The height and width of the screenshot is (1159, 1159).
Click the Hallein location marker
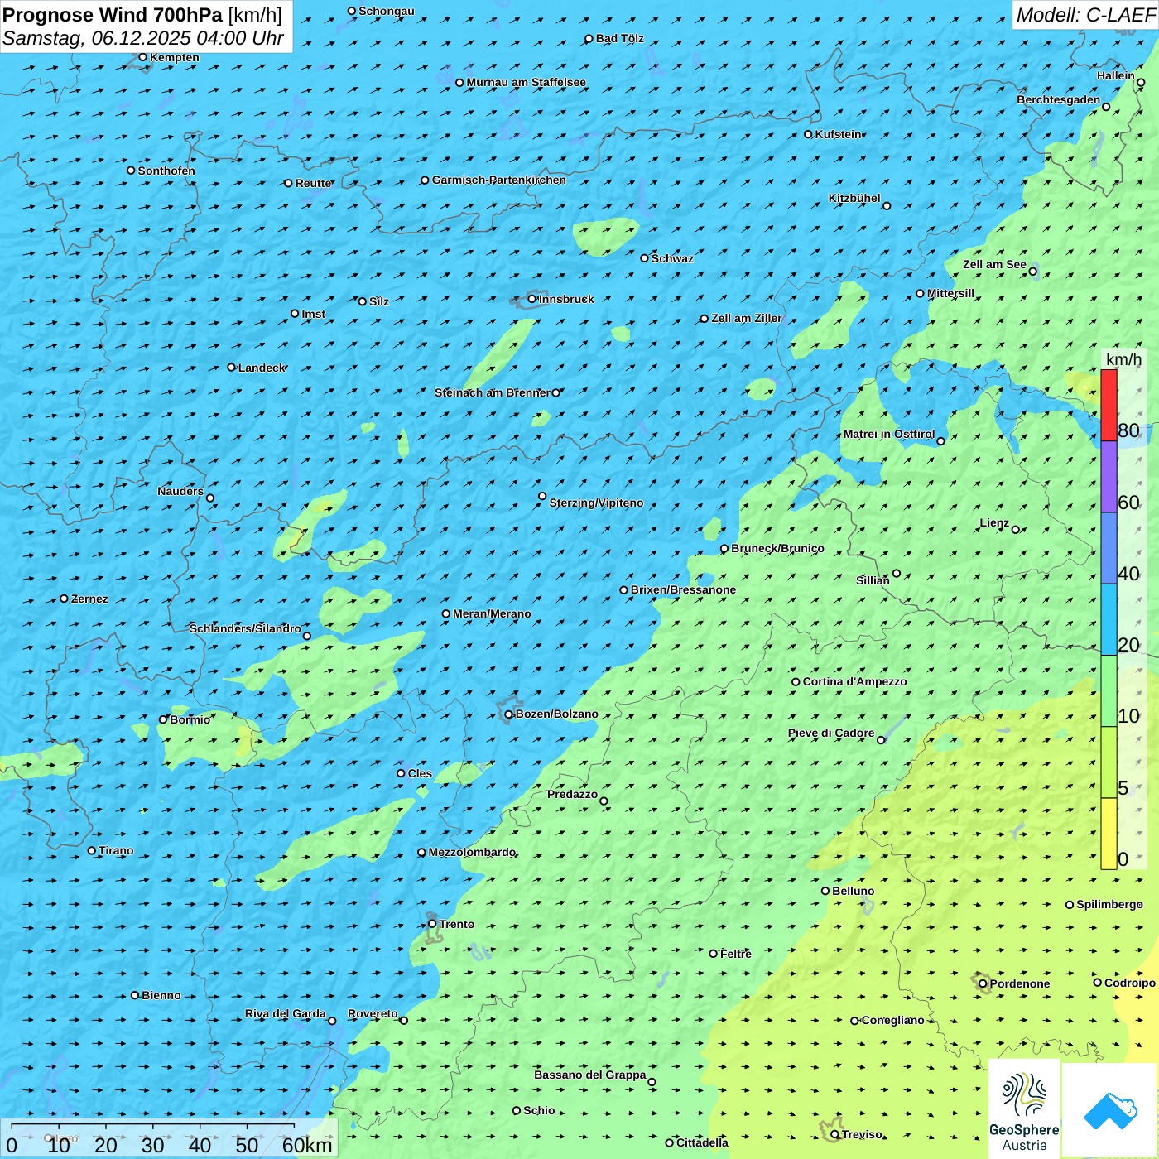coord(1141,82)
